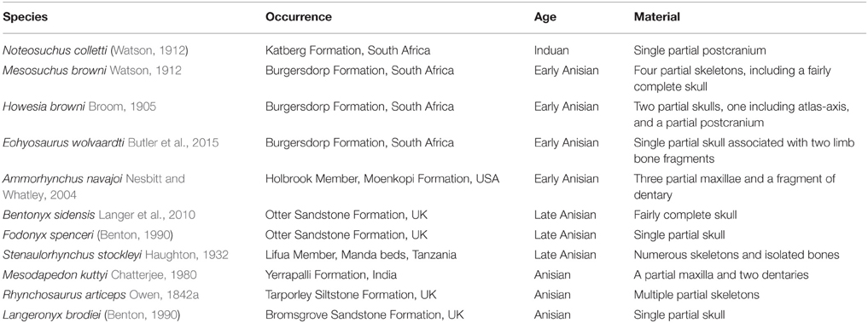Select the Three partial maxillae material cell

coord(735,187)
